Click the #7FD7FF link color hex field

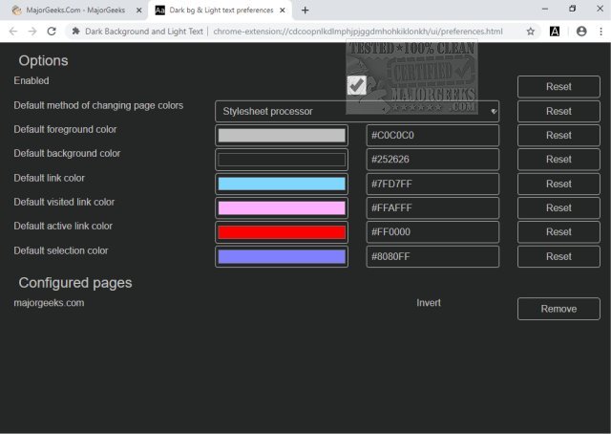point(432,184)
